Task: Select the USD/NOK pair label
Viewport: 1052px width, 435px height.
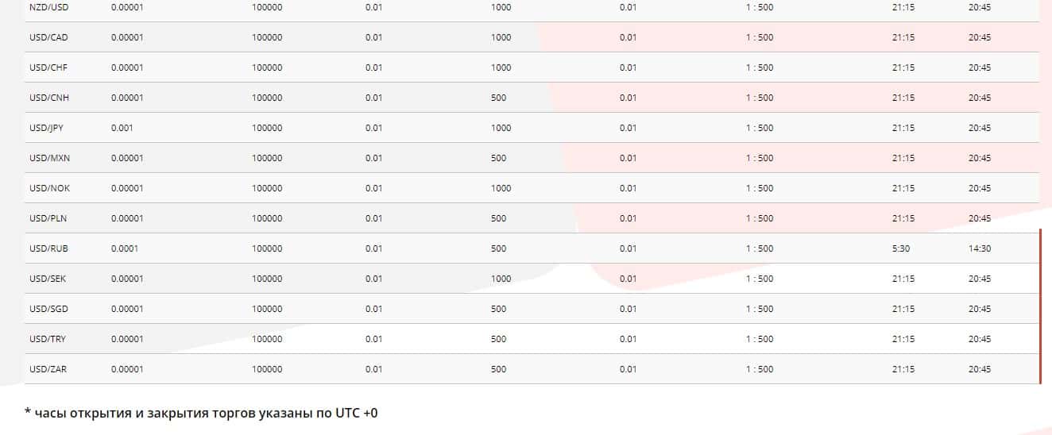Action: (49, 188)
